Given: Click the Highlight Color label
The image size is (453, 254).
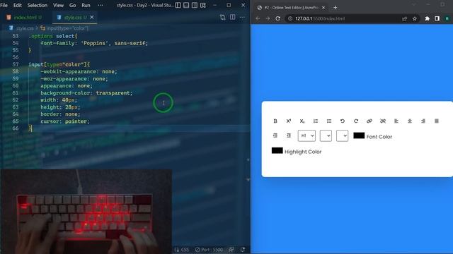Looking at the screenshot, I should tap(303, 152).
